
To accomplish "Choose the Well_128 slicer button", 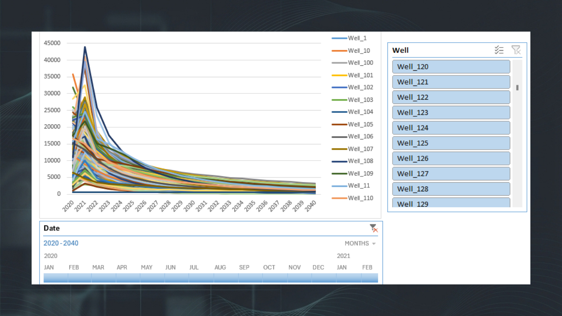I will pos(451,189).
